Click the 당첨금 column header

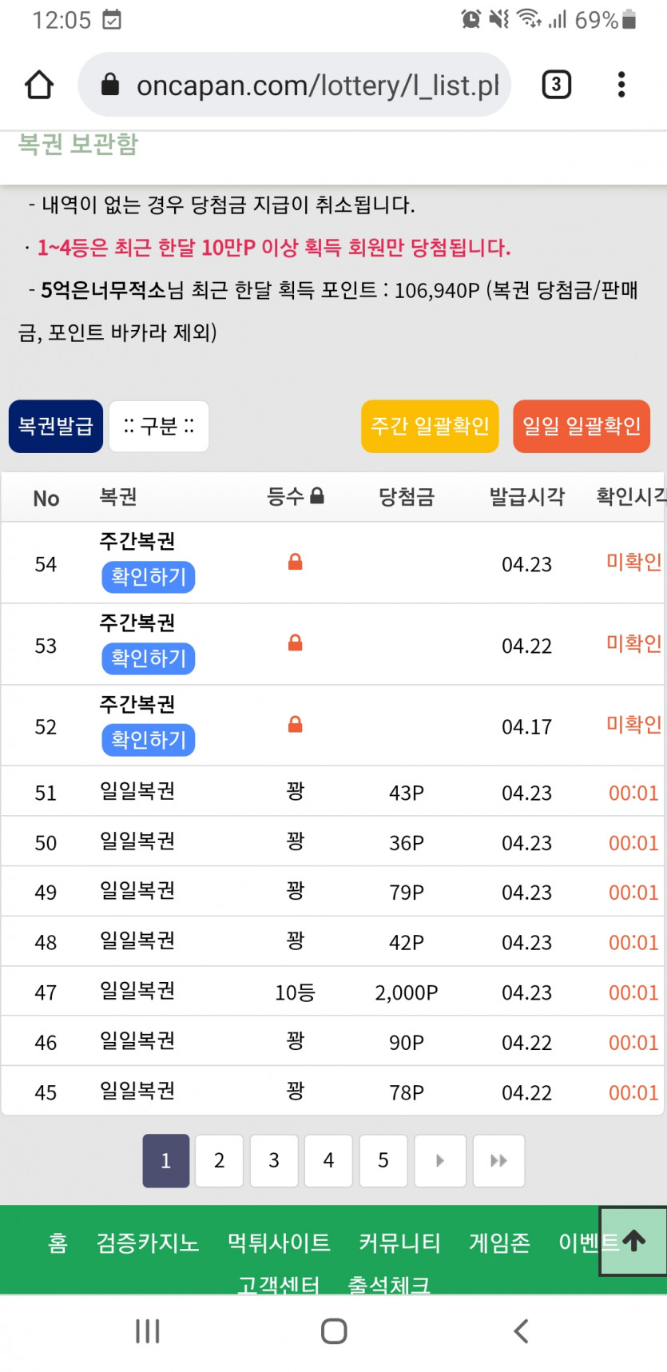point(407,497)
